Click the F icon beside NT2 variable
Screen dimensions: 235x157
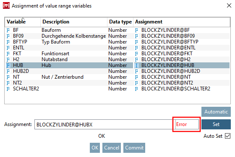(x=8, y=83)
